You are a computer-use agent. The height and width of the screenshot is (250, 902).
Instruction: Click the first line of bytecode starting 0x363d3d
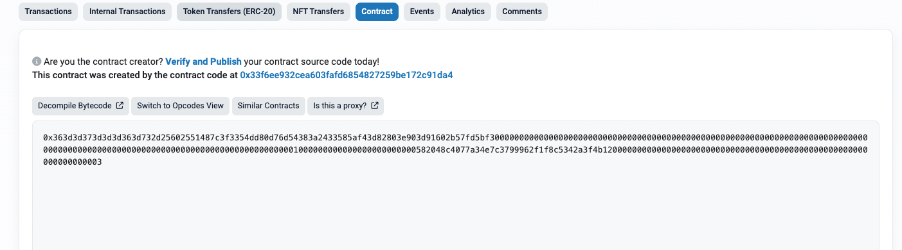(456, 138)
